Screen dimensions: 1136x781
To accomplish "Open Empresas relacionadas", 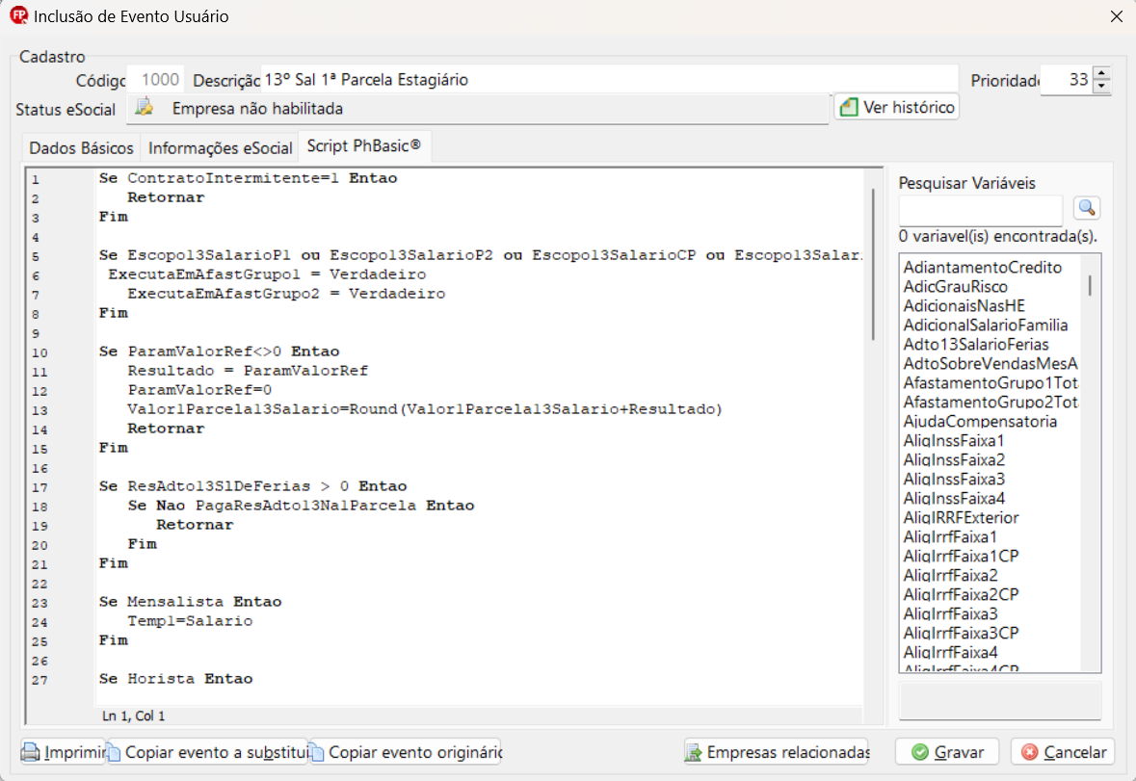I will [x=778, y=752].
